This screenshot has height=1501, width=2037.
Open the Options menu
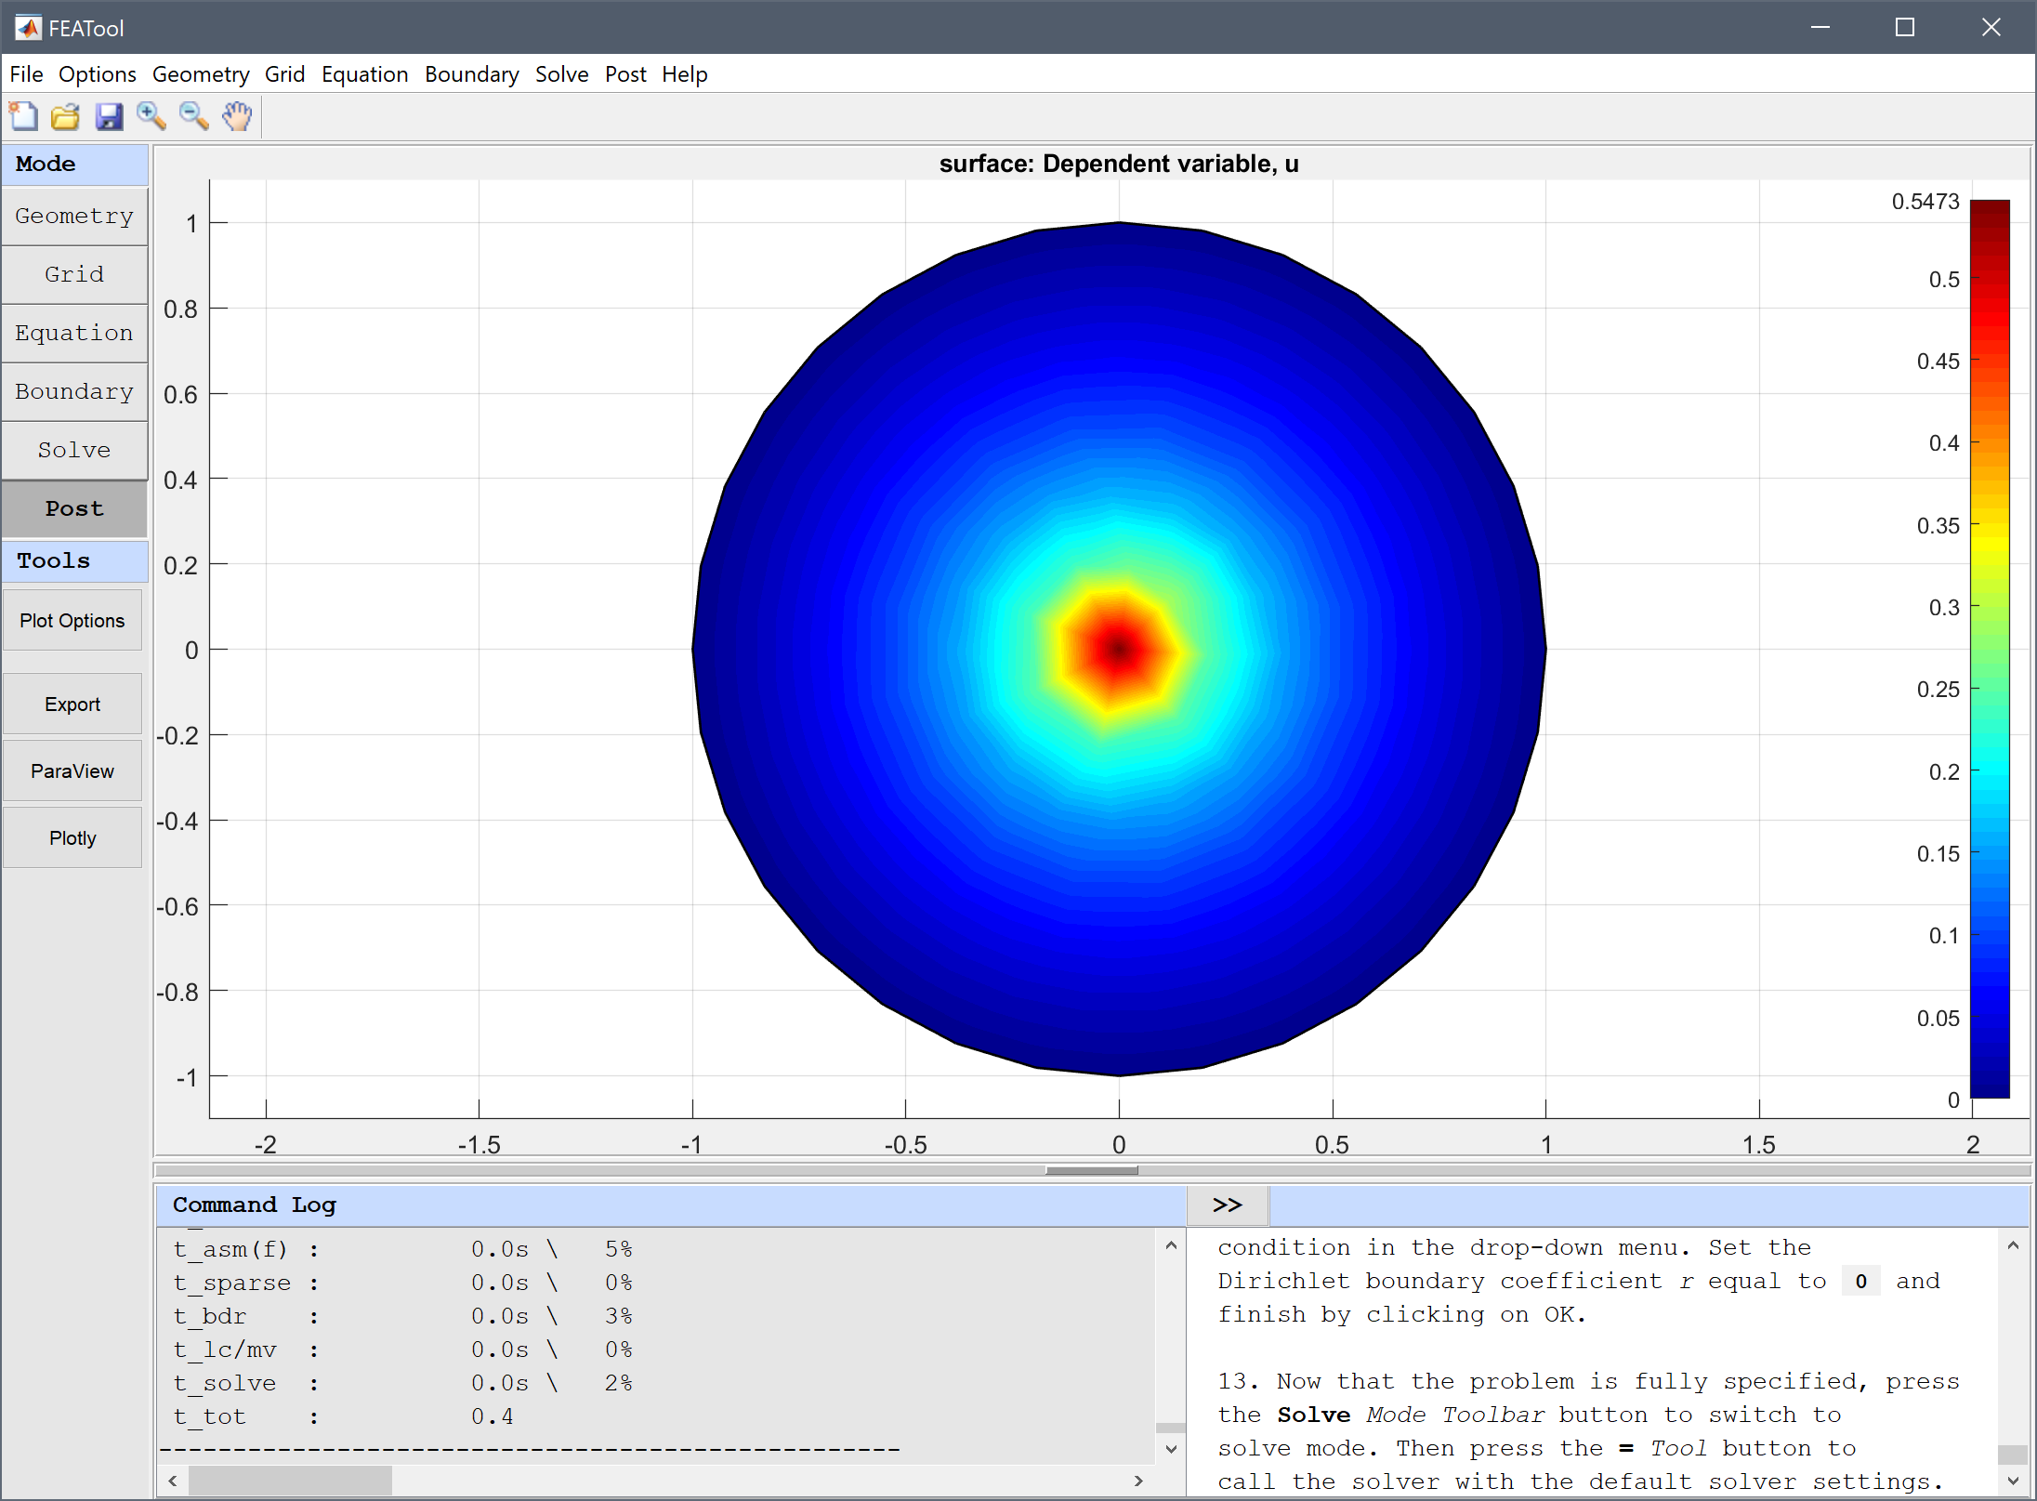pos(97,74)
